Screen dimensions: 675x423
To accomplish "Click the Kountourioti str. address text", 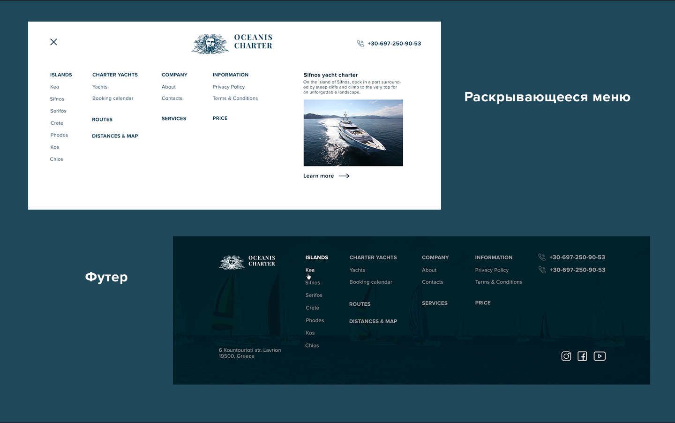I will [x=250, y=353].
